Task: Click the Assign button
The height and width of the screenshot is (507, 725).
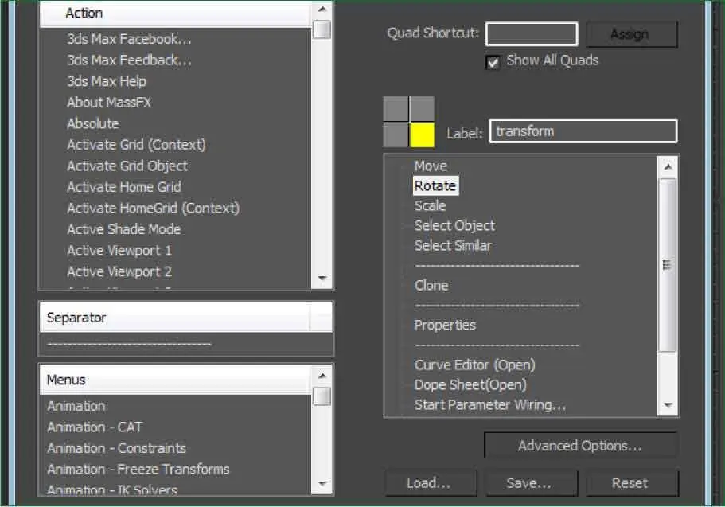Action: pos(632,34)
